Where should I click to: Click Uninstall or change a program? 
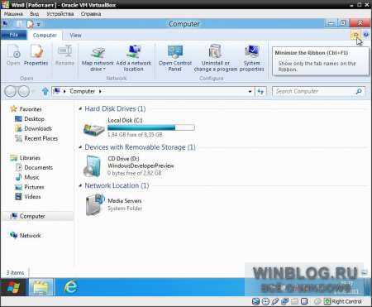pyautogui.click(x=216, y=58)
